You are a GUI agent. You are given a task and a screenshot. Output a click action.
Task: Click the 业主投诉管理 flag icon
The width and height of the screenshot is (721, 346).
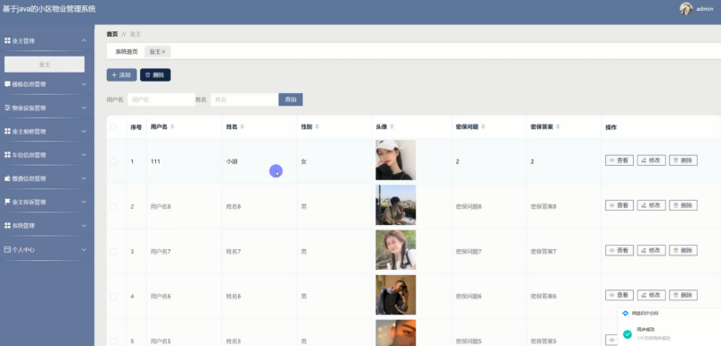[7, 202]
